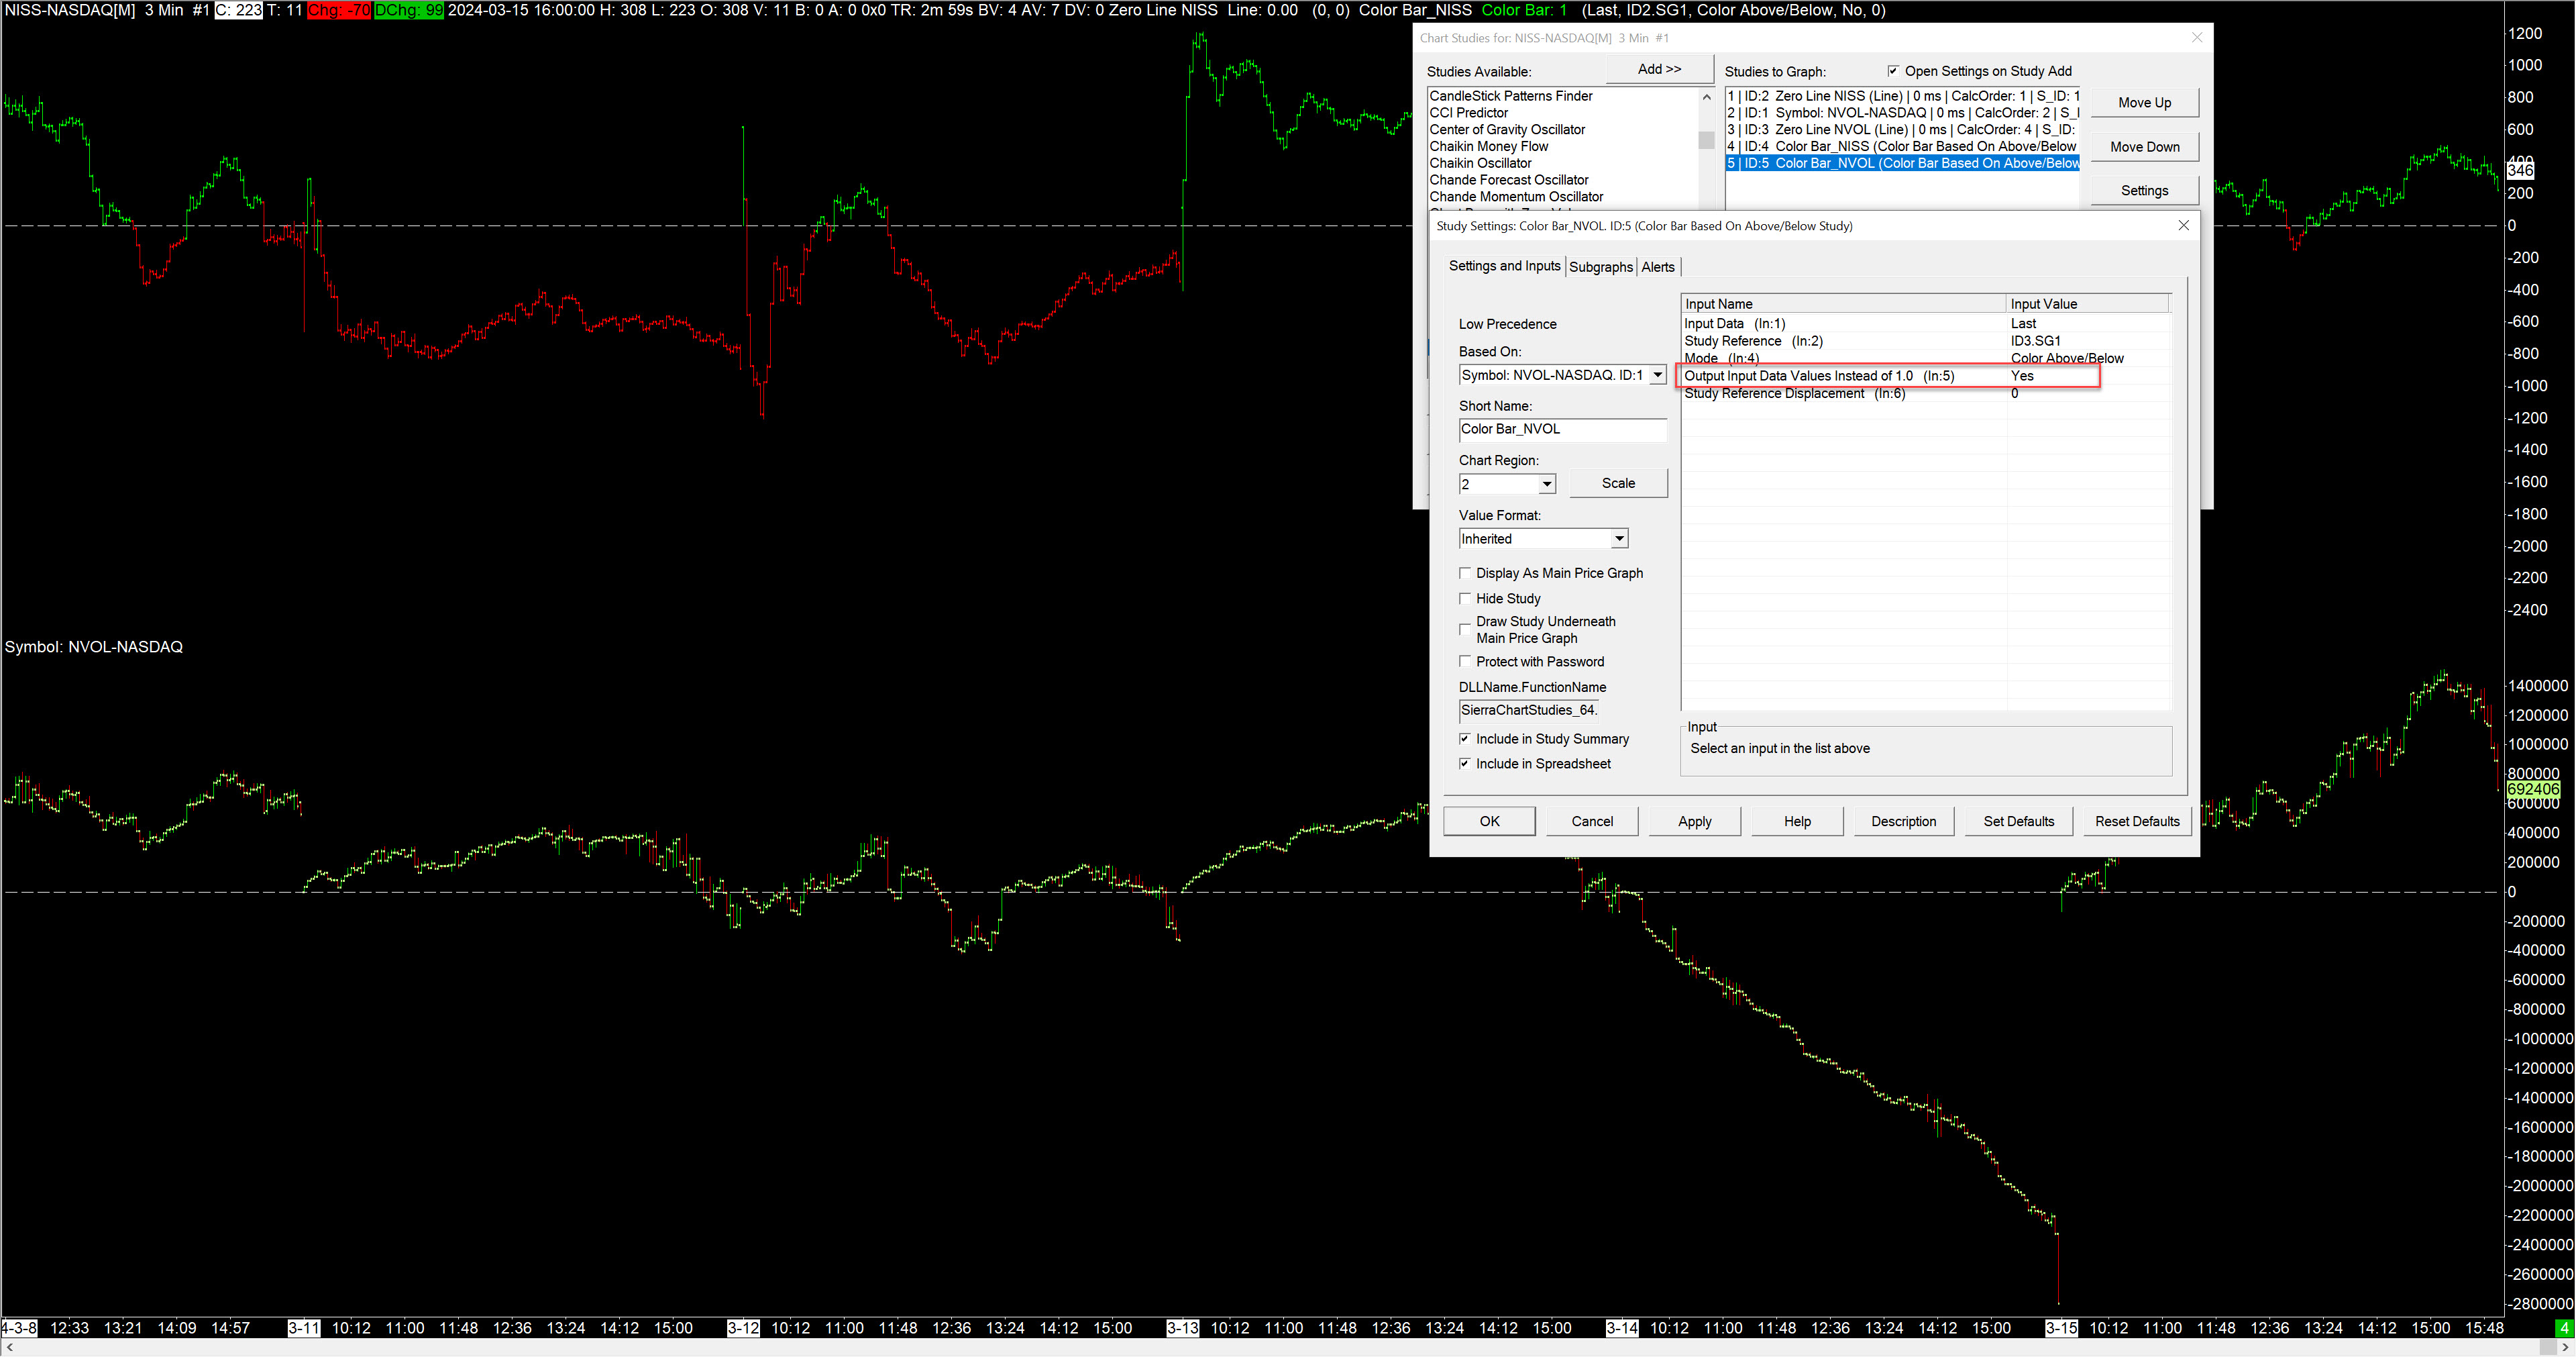Close the Chart Studies window
Image resolution: width=2576 pixels, height=1357 pixels.
(x=2196, y=38)
